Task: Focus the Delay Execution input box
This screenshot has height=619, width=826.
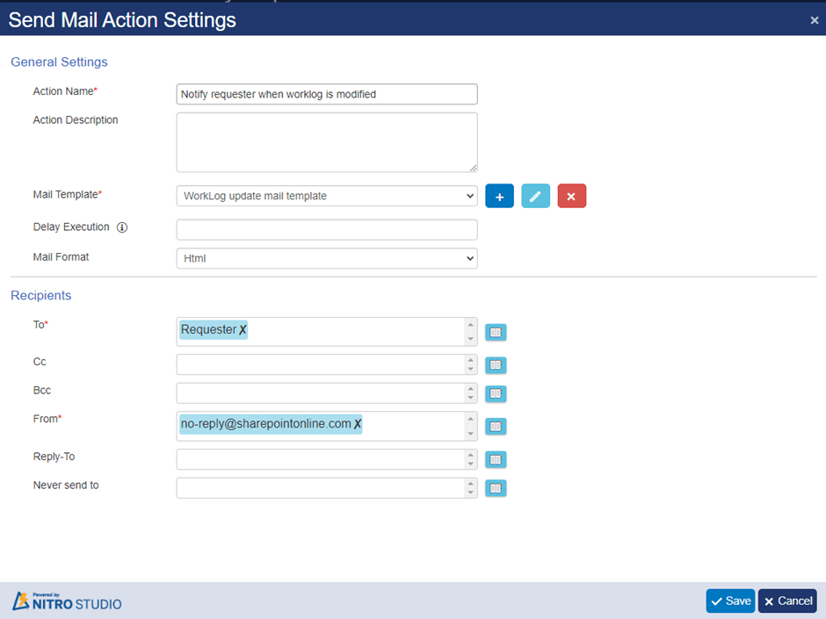Action: (327, 230)
